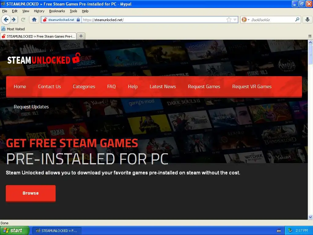Open the Tools menu
The image size is (313, 235).
pos(73,11)
